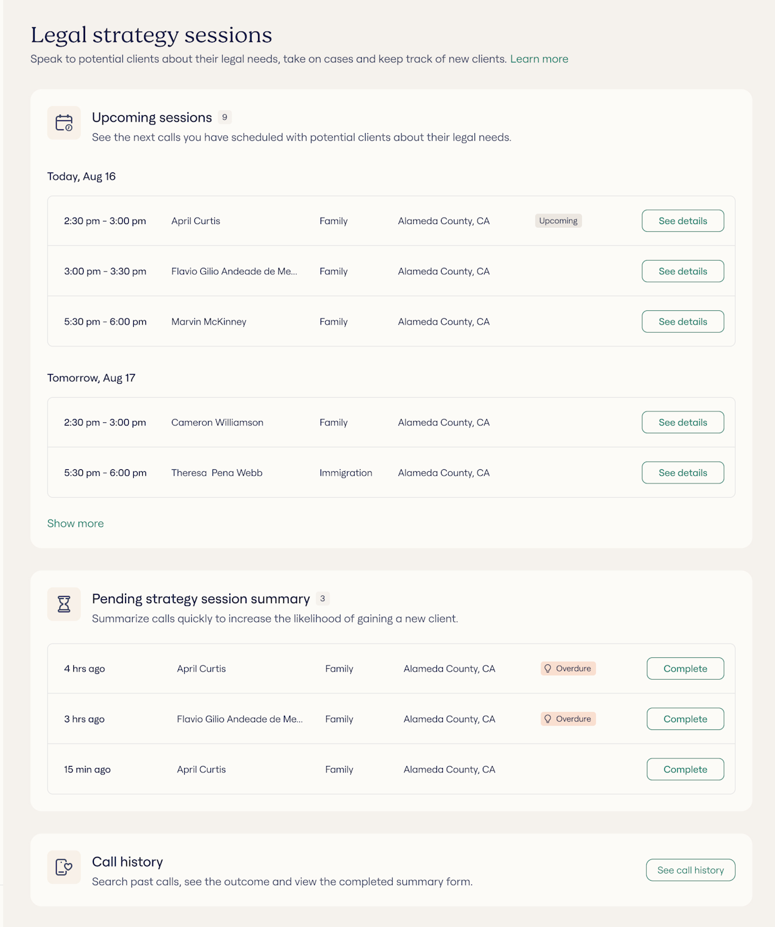Click the lightbulb icon on April Curtis's Overdue badge

pos(548,668)
